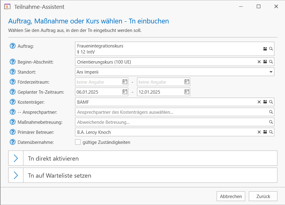Viewport: 285px width, 205px height.
Task: Clear the Beginn-Abschnitt field with X
Action: click(259, 62)
